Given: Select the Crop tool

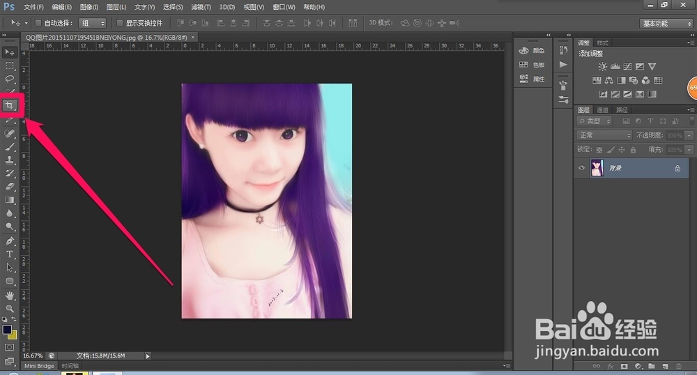Looking at the screenshot, I should point(9,105).
